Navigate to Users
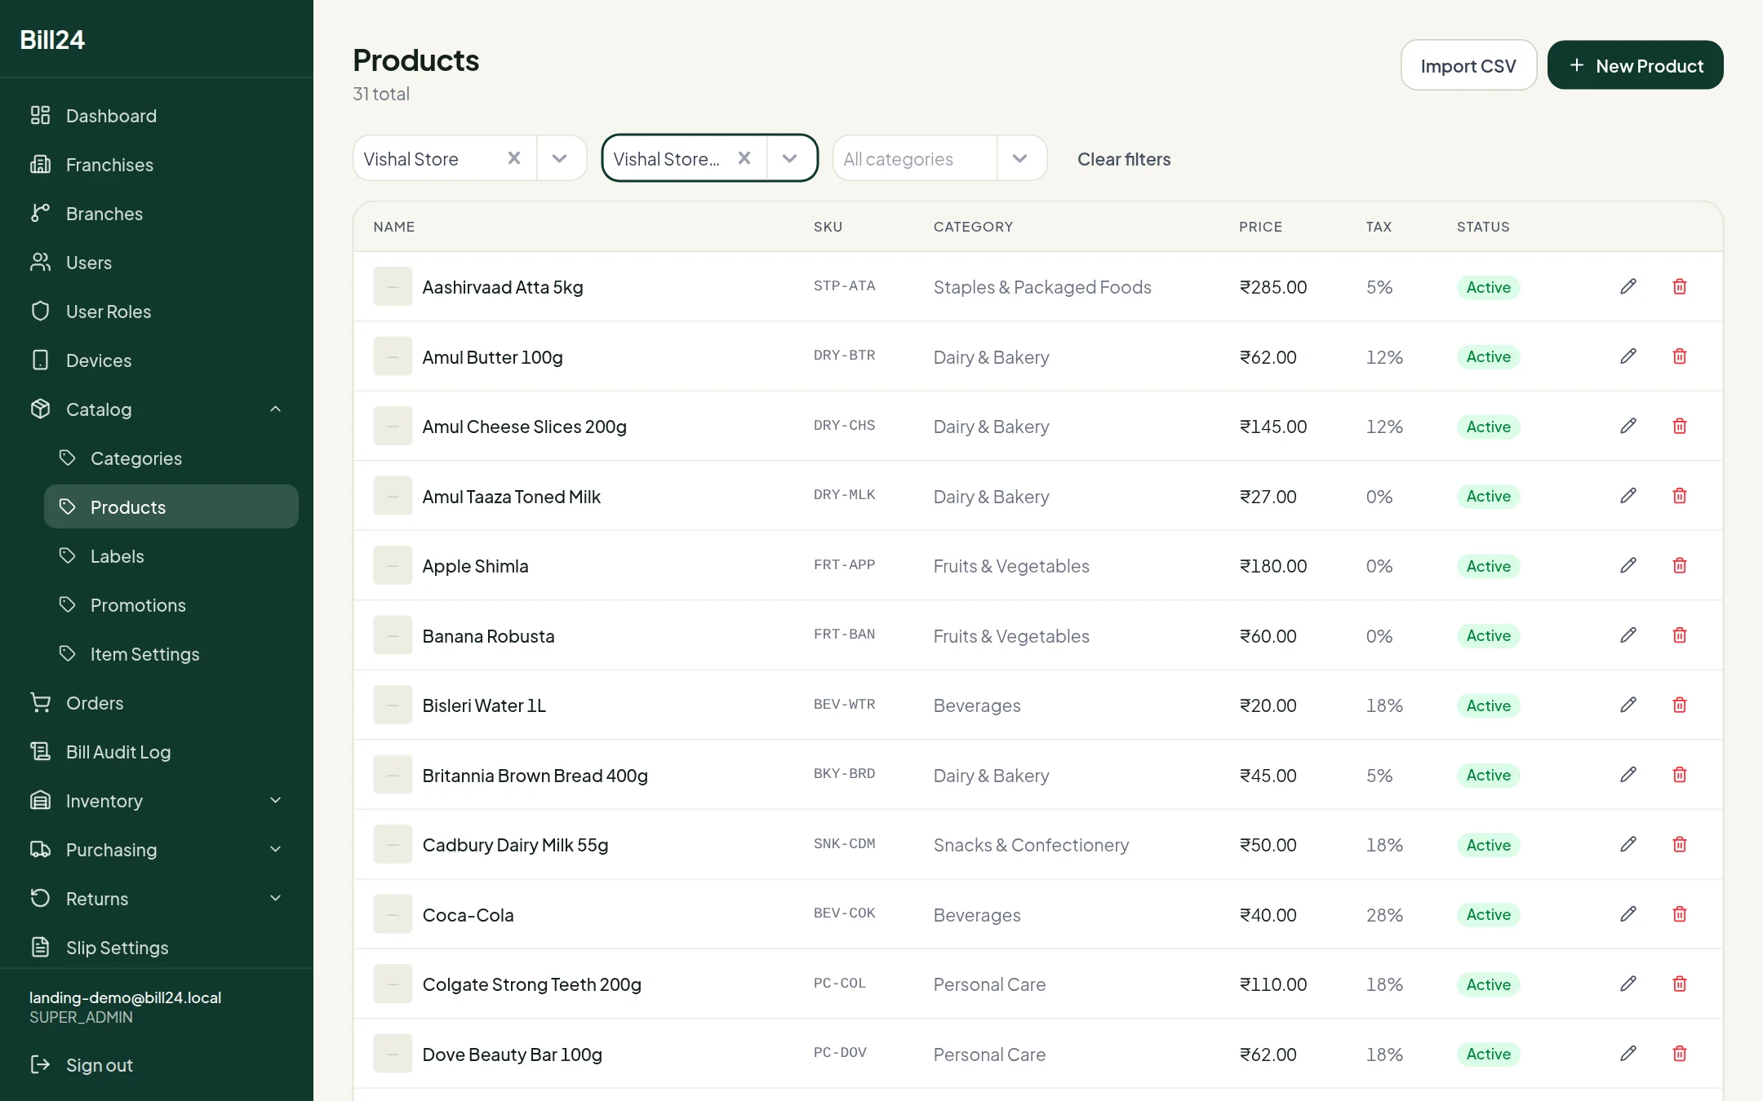 [157, 263]
